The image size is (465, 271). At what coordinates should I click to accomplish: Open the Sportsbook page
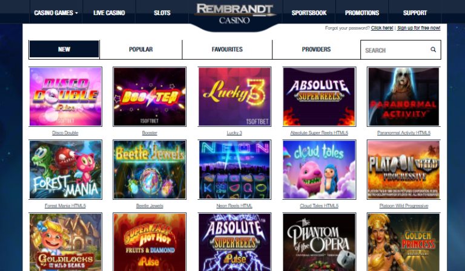[x=309, y=13]
